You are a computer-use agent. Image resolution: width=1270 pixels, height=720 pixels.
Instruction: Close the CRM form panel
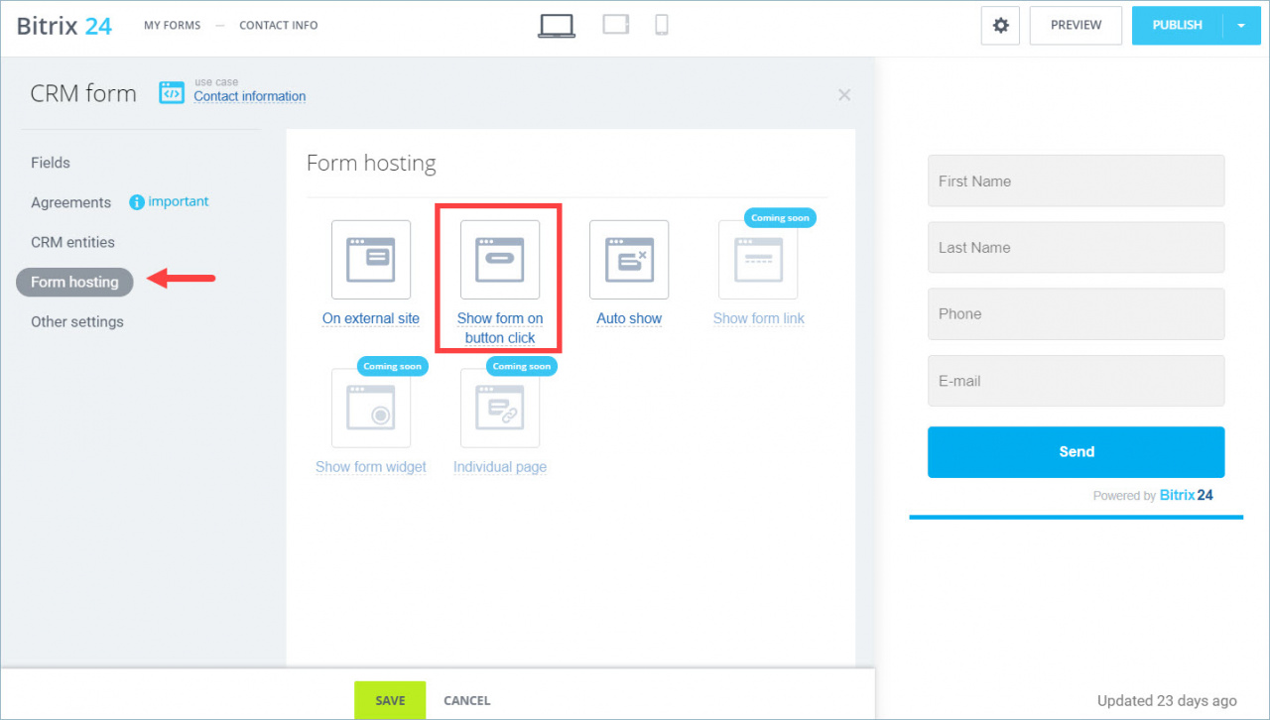(844, 95)
